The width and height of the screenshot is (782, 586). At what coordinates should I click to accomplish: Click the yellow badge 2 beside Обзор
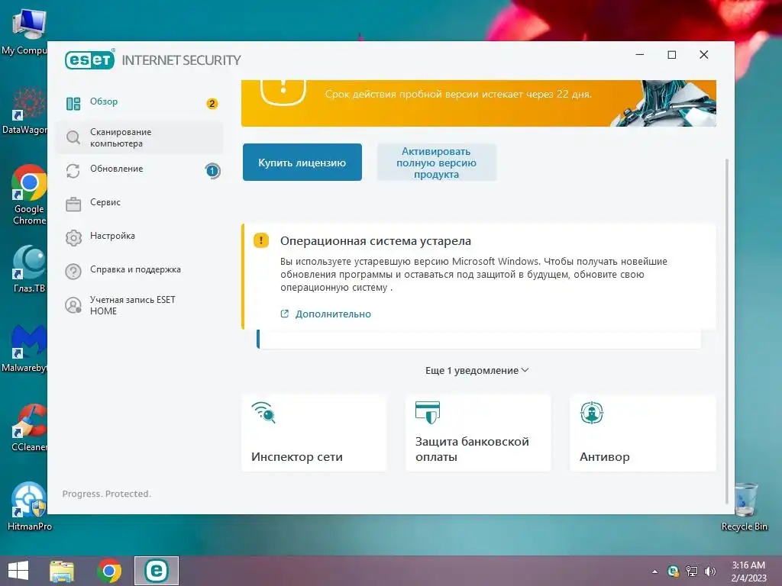coord(212,104)
